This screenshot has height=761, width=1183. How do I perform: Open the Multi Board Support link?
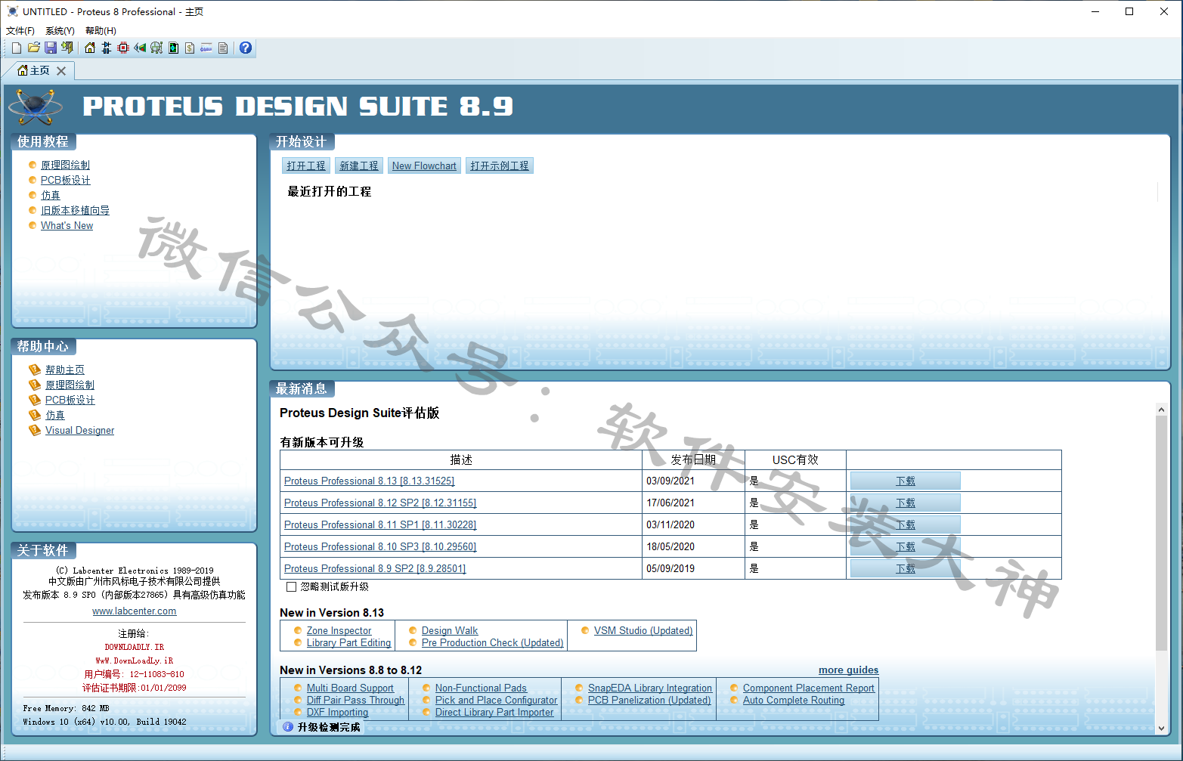[350, 688]
